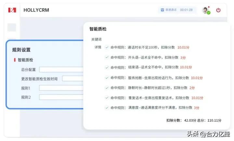The height and width of the screenshot is (141, 234).
Task: Click the 更改智能质检生效时间 input field
Action: click(73, 79)
